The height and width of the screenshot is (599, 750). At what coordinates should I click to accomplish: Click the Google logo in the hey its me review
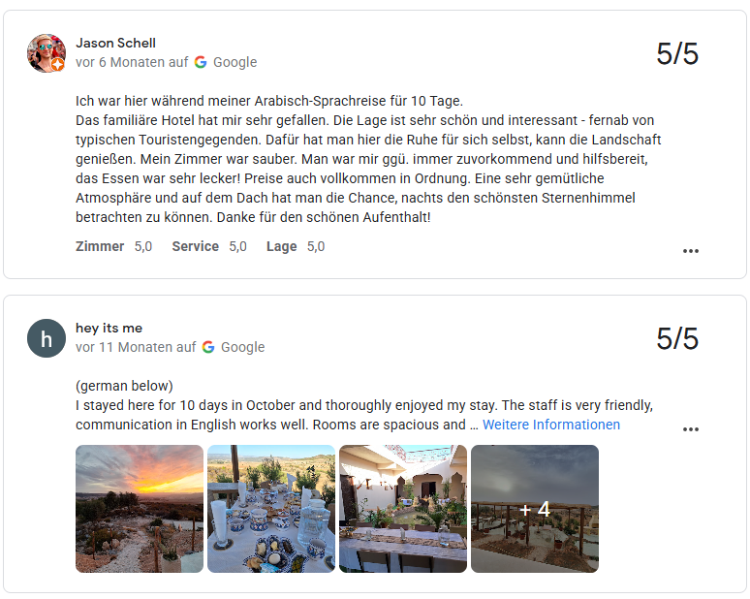point(208,347)
